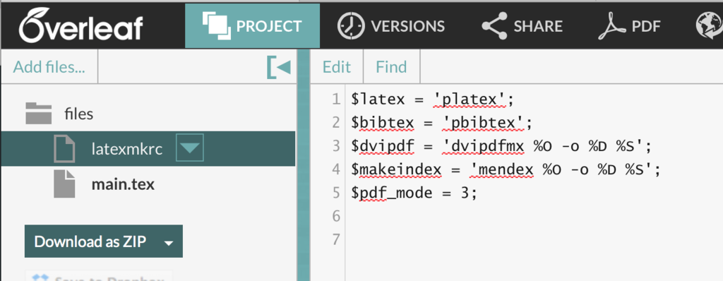
Task: Click the share icon beside SHARE
Action: (x=494, y=26)
